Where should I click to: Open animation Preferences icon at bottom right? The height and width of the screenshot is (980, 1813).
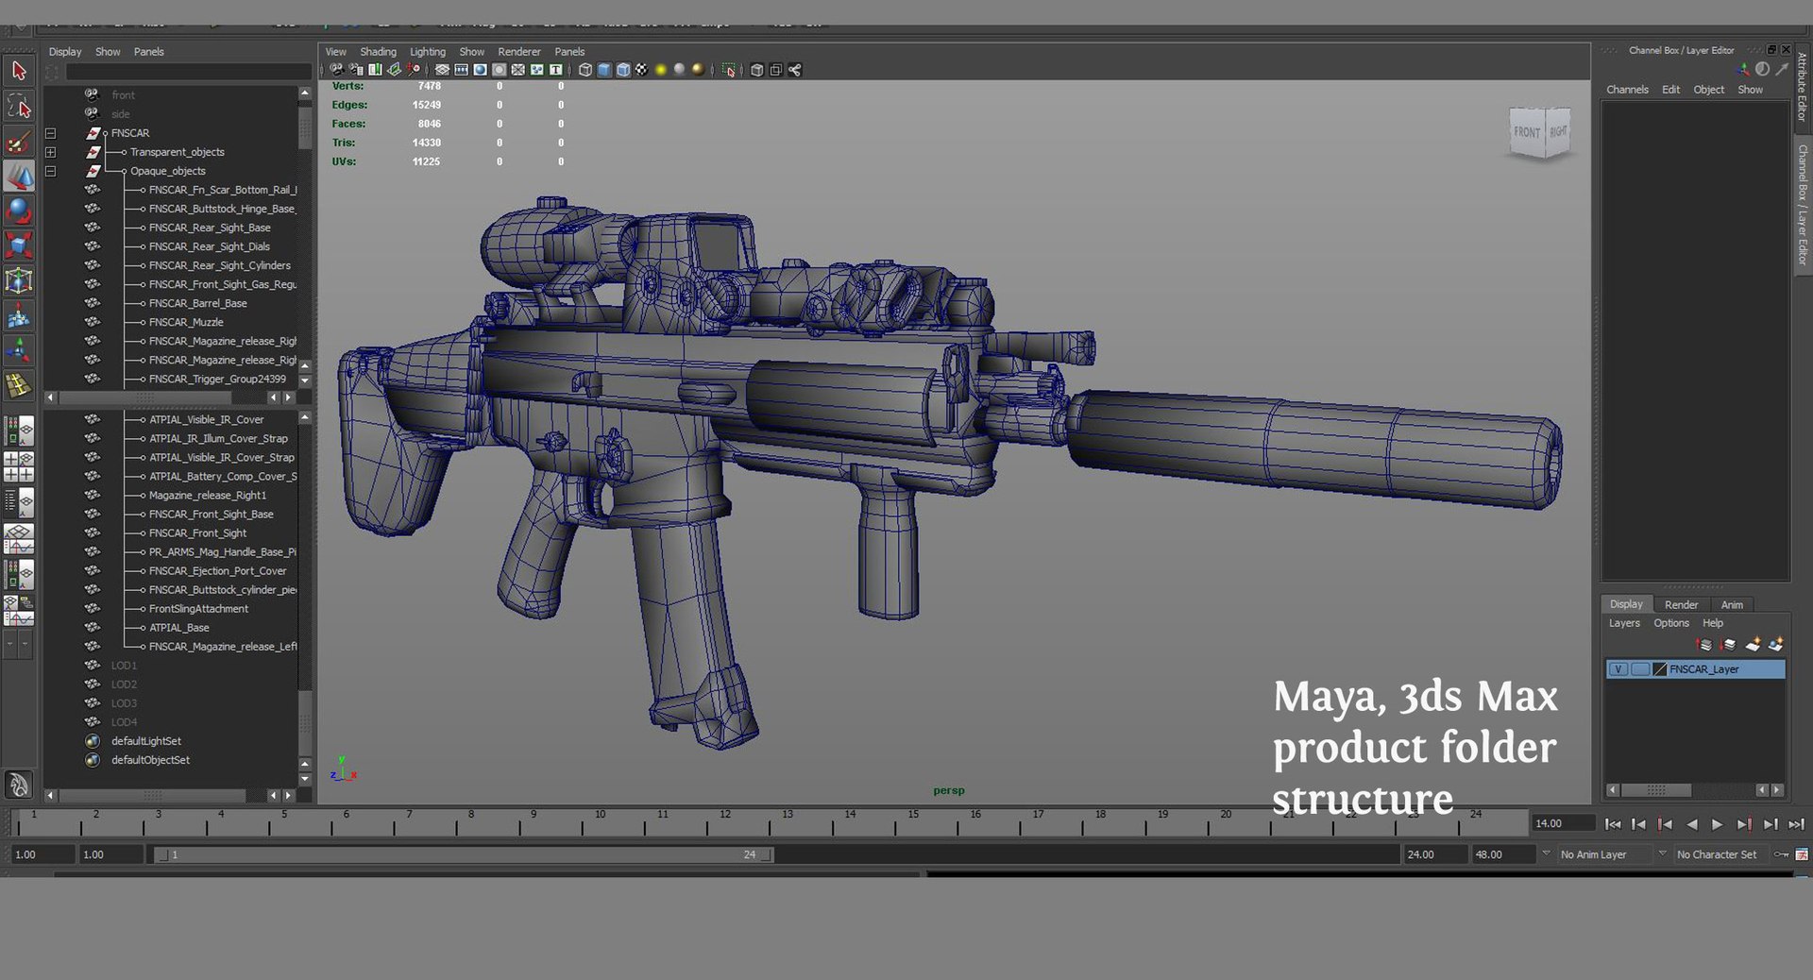click(1802, 854)
